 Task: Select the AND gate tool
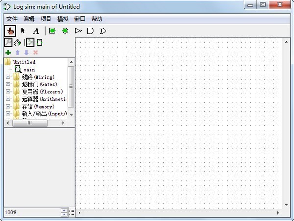(90, 31)
